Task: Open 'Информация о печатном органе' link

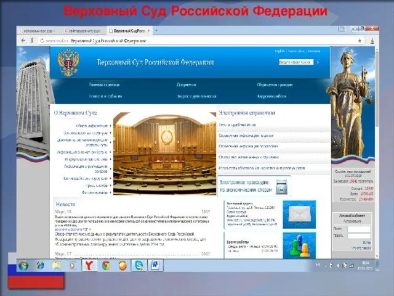Action: 82,152
